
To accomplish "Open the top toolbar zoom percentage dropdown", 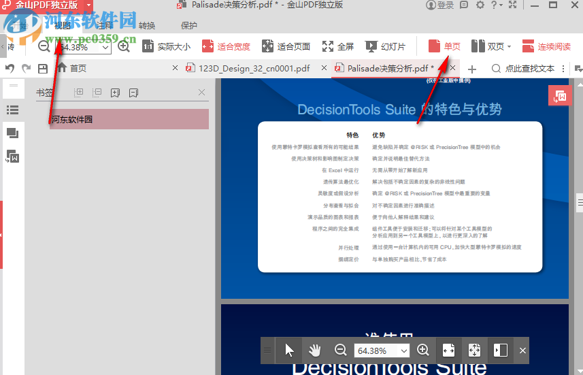I will pos(105,47).
